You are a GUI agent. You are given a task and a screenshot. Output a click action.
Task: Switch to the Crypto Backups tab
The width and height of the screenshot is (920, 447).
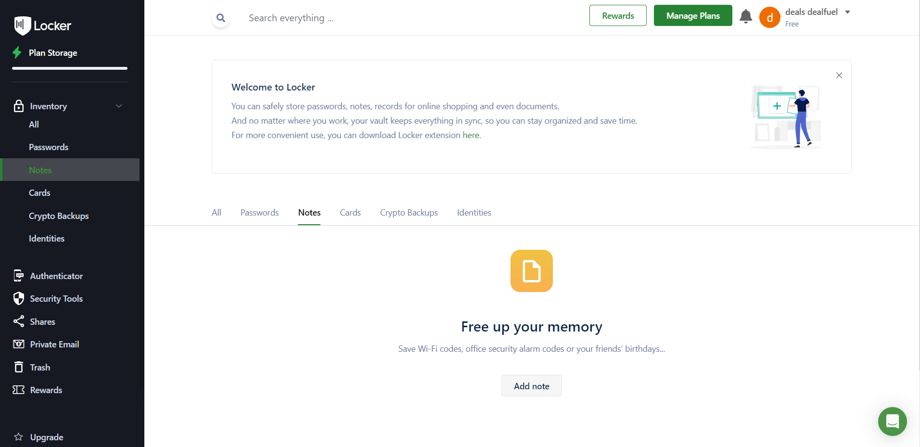coord(409,213)
